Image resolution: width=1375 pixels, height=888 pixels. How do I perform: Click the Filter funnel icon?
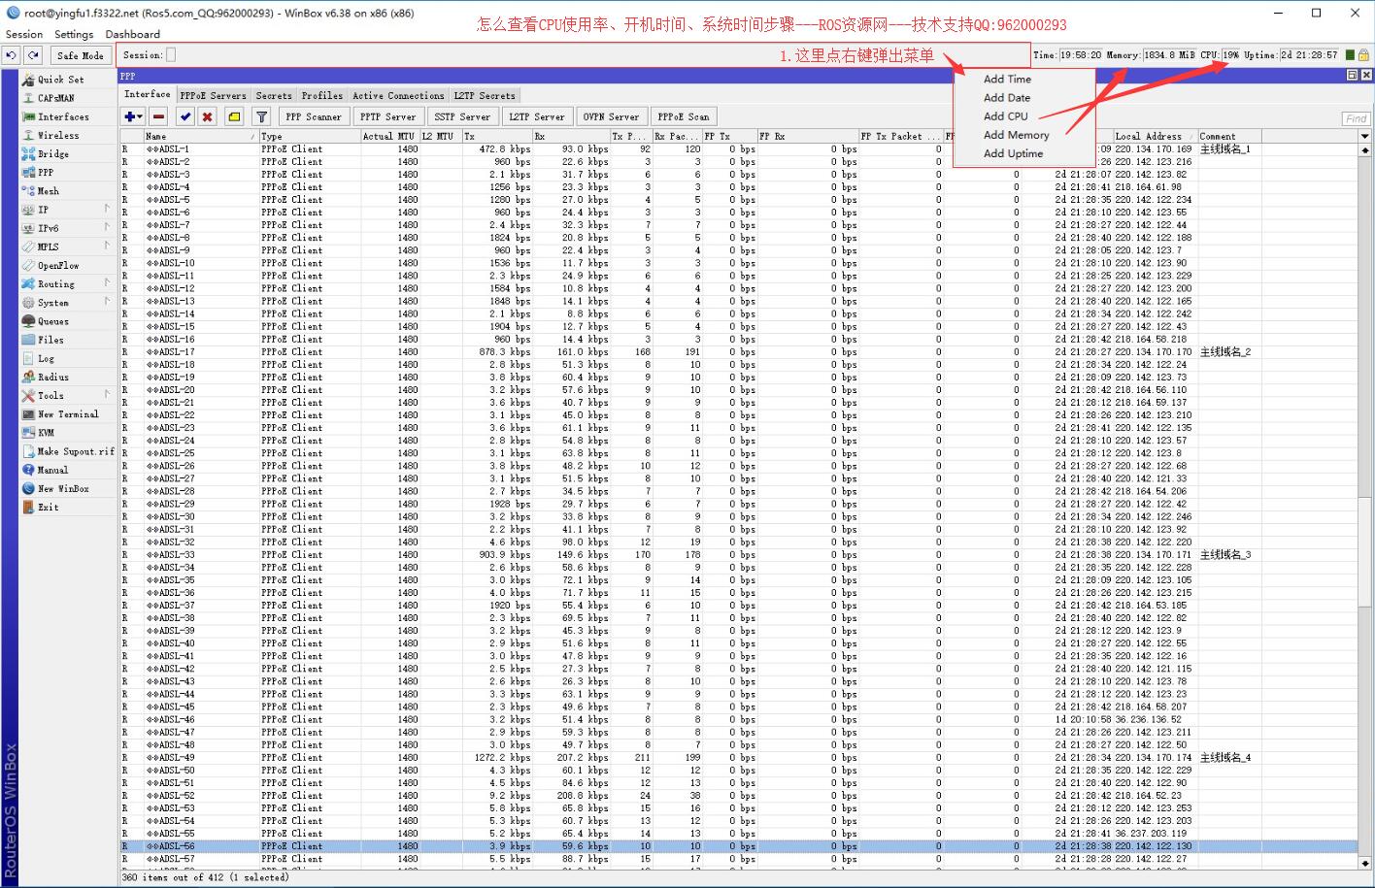point(261,116)
